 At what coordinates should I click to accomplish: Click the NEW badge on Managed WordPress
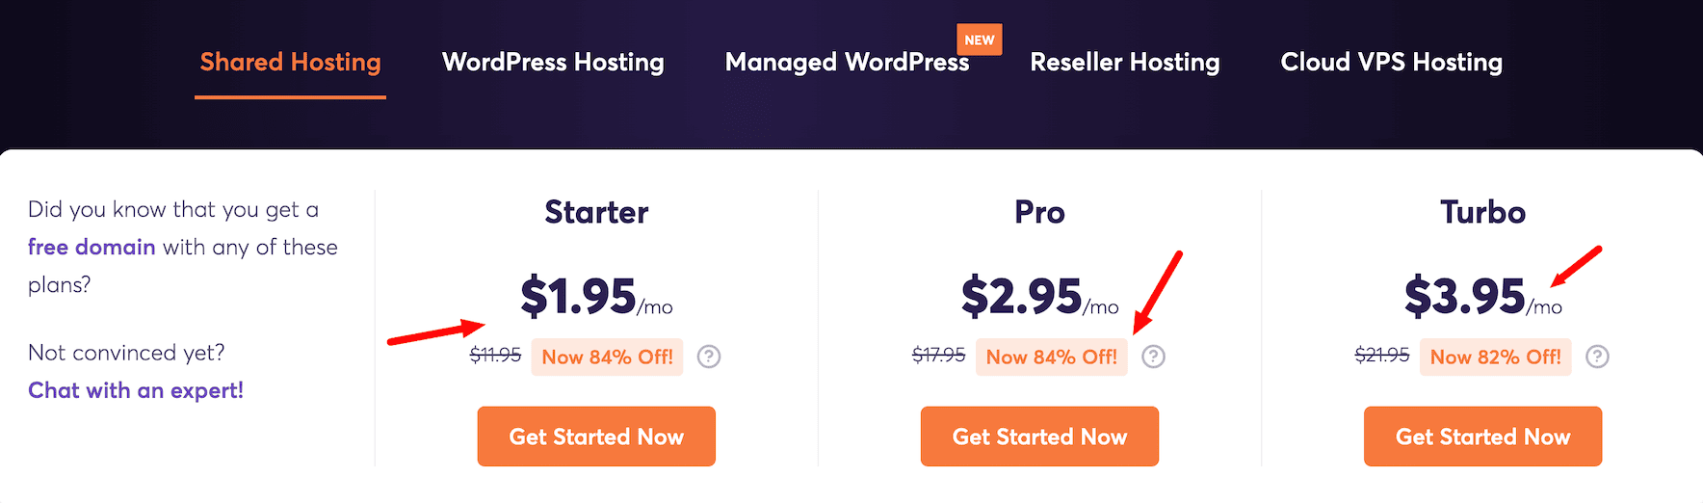point(979,40)
